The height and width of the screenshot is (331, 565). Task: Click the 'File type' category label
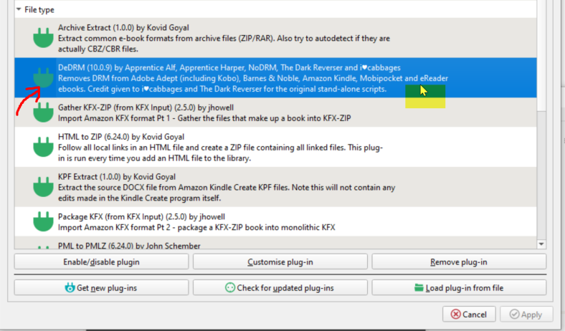pyautogui.click(x=39, y=10)
